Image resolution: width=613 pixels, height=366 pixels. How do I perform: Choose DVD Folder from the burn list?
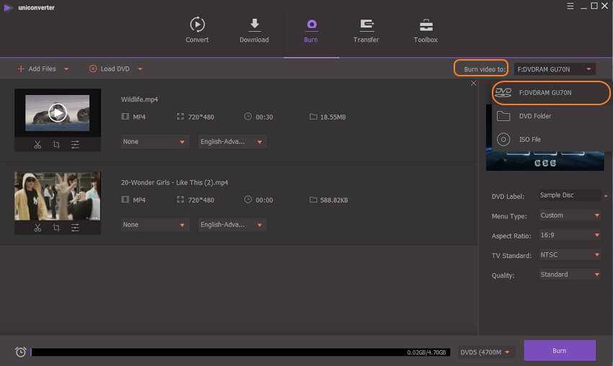click(x=534, y=116)
